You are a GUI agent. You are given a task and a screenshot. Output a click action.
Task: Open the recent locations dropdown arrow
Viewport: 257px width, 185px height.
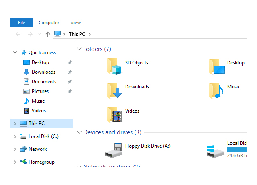point(39,34)
